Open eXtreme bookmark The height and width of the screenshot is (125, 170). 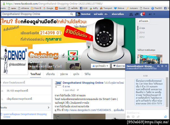pos(24,8)
